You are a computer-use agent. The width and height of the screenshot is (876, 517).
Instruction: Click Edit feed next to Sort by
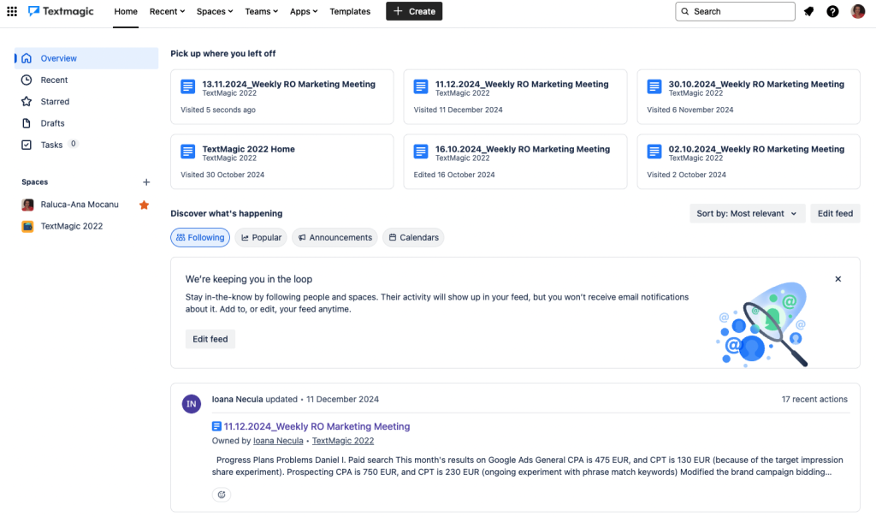click(835, 213)
